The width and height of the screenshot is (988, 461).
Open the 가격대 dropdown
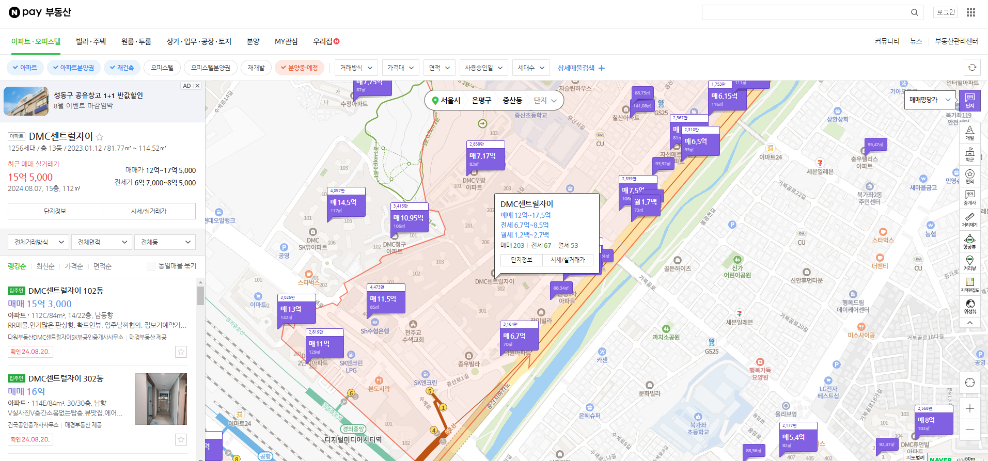(x=401, y=68)
